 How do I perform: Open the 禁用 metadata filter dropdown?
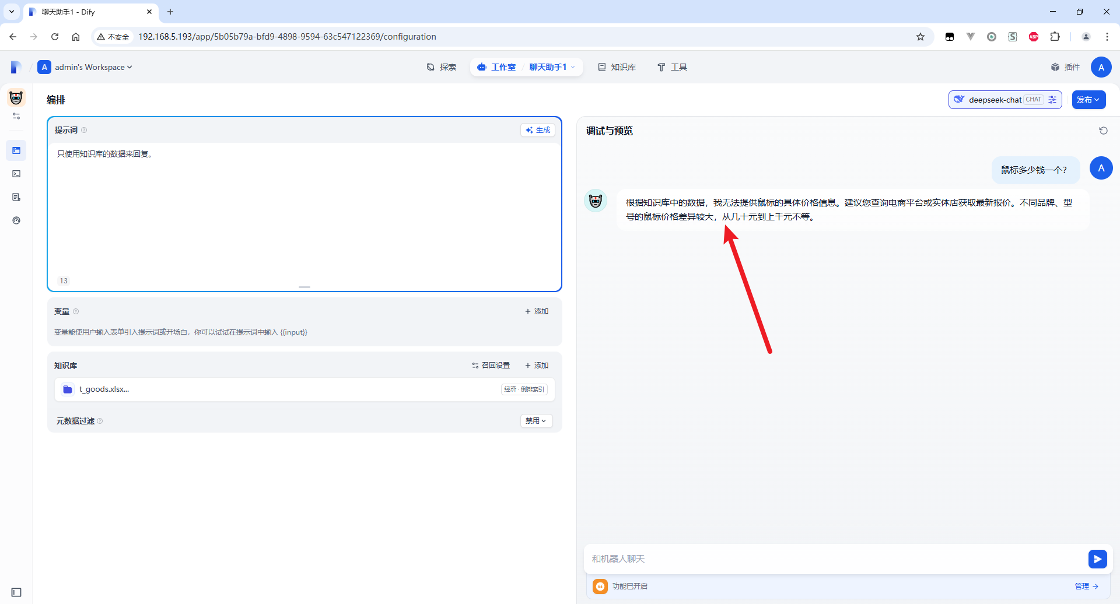[x=536, y=421]
